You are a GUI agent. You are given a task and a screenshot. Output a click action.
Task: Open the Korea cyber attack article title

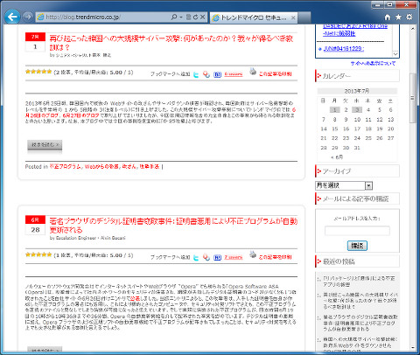click(171, 43)
